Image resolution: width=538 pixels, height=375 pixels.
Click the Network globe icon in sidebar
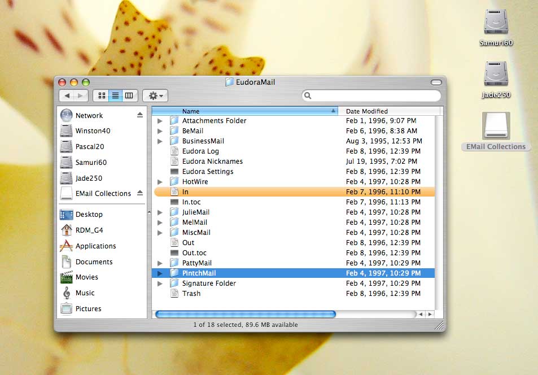pos(66,115)
